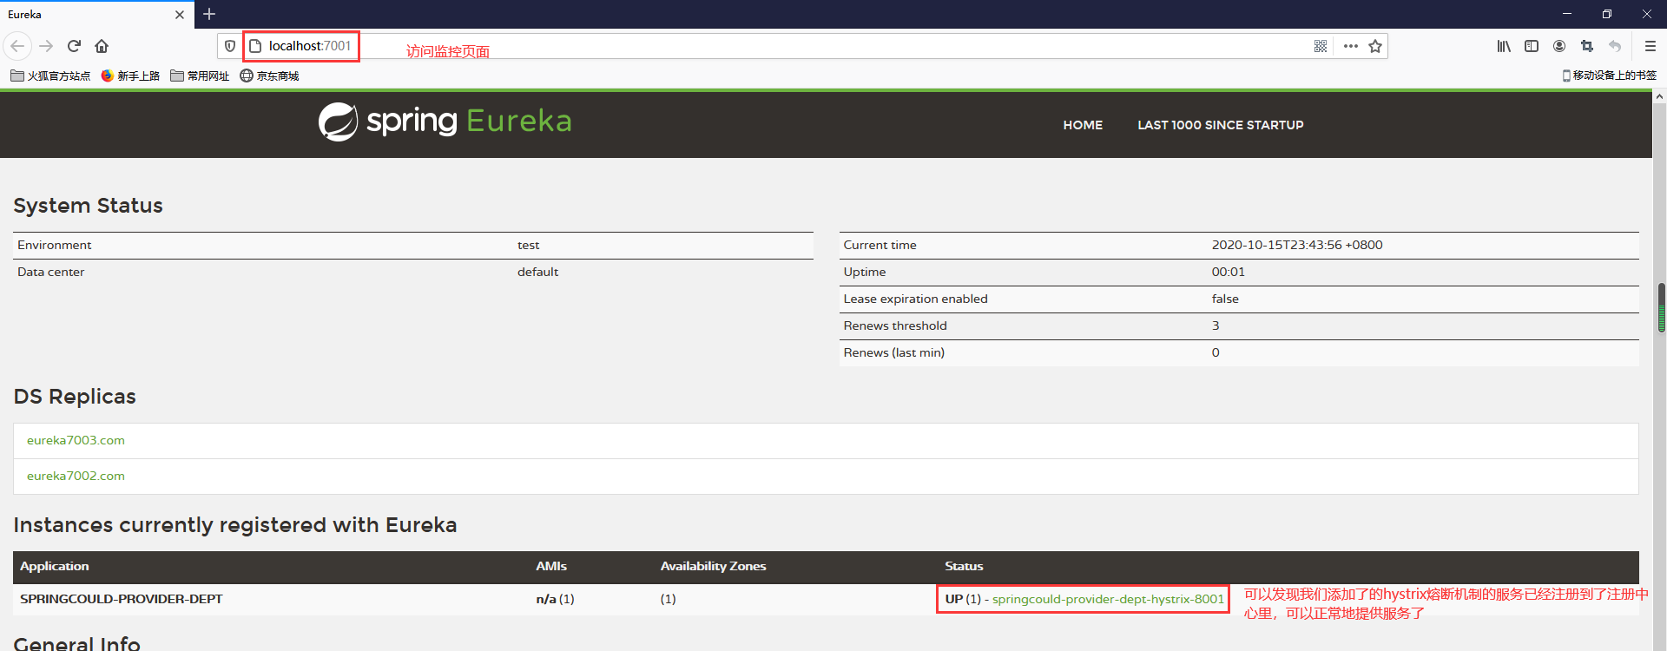Open LAST 1000 SINCE STARTUP page
This screenshot has width=1667, height=651.
pyautogui.click(x=1221, y=125)
